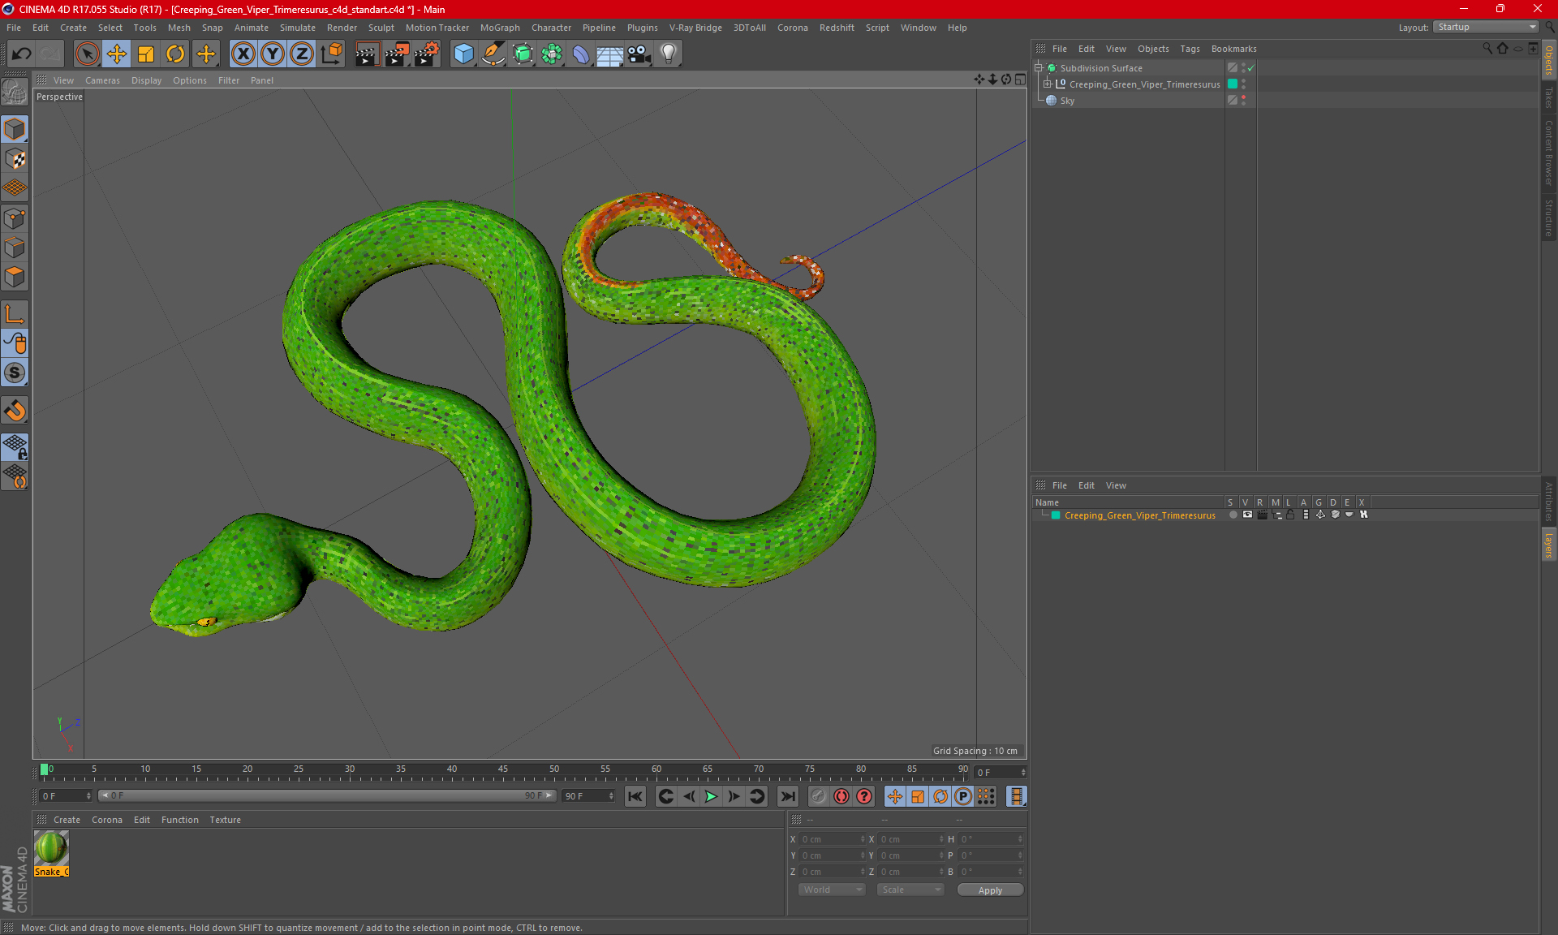Open the MoGraph menu

coord(500,28)
